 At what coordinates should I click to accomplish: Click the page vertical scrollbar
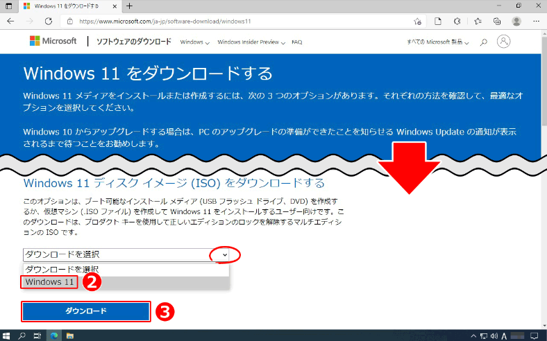tap(544, 180)
